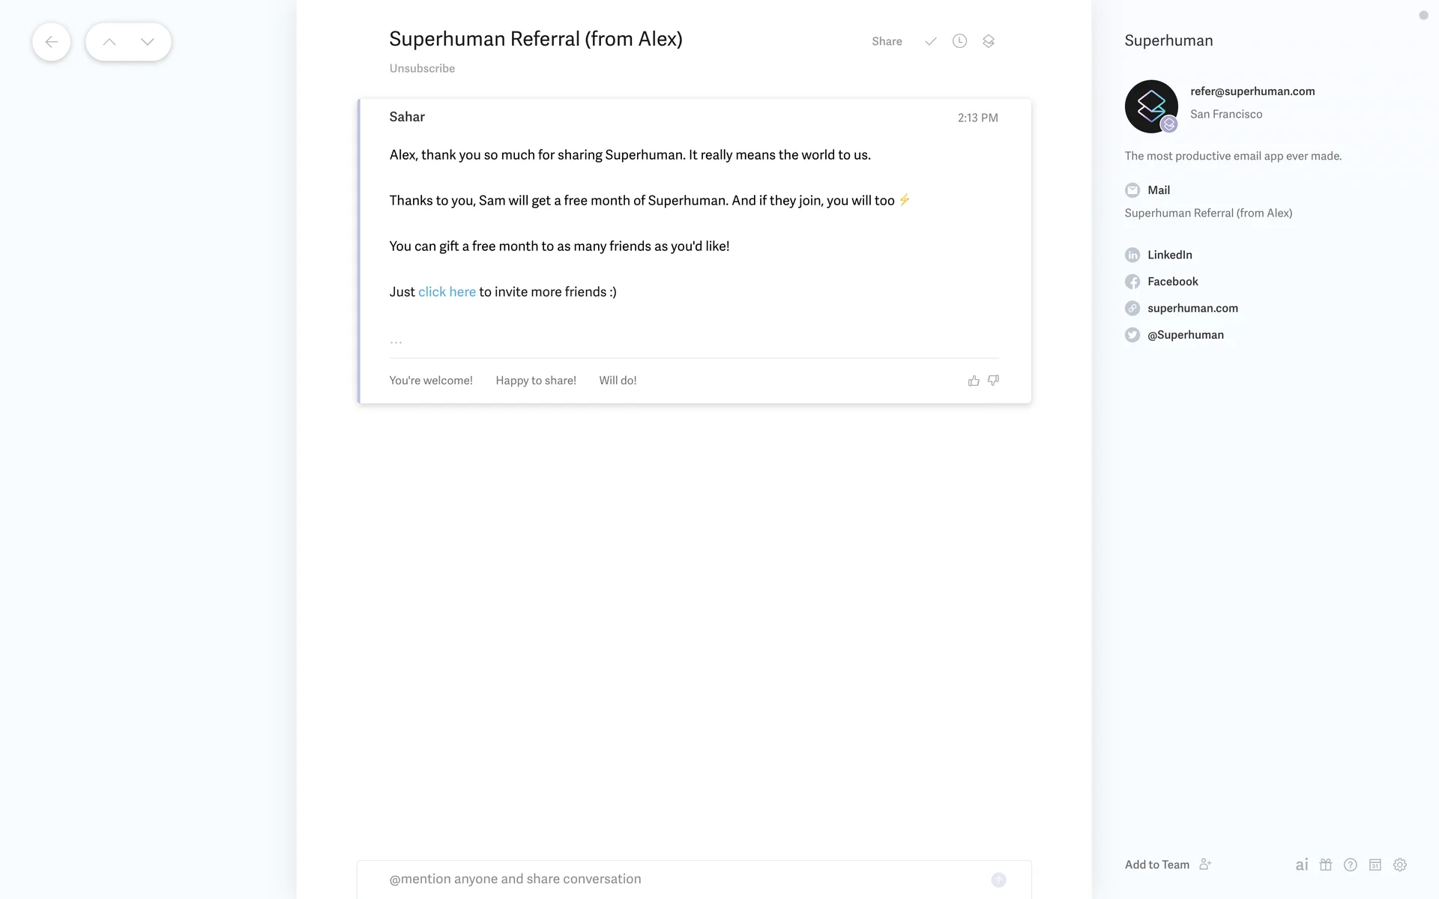Click the stacked layers icon in the header

coord(989,41)
